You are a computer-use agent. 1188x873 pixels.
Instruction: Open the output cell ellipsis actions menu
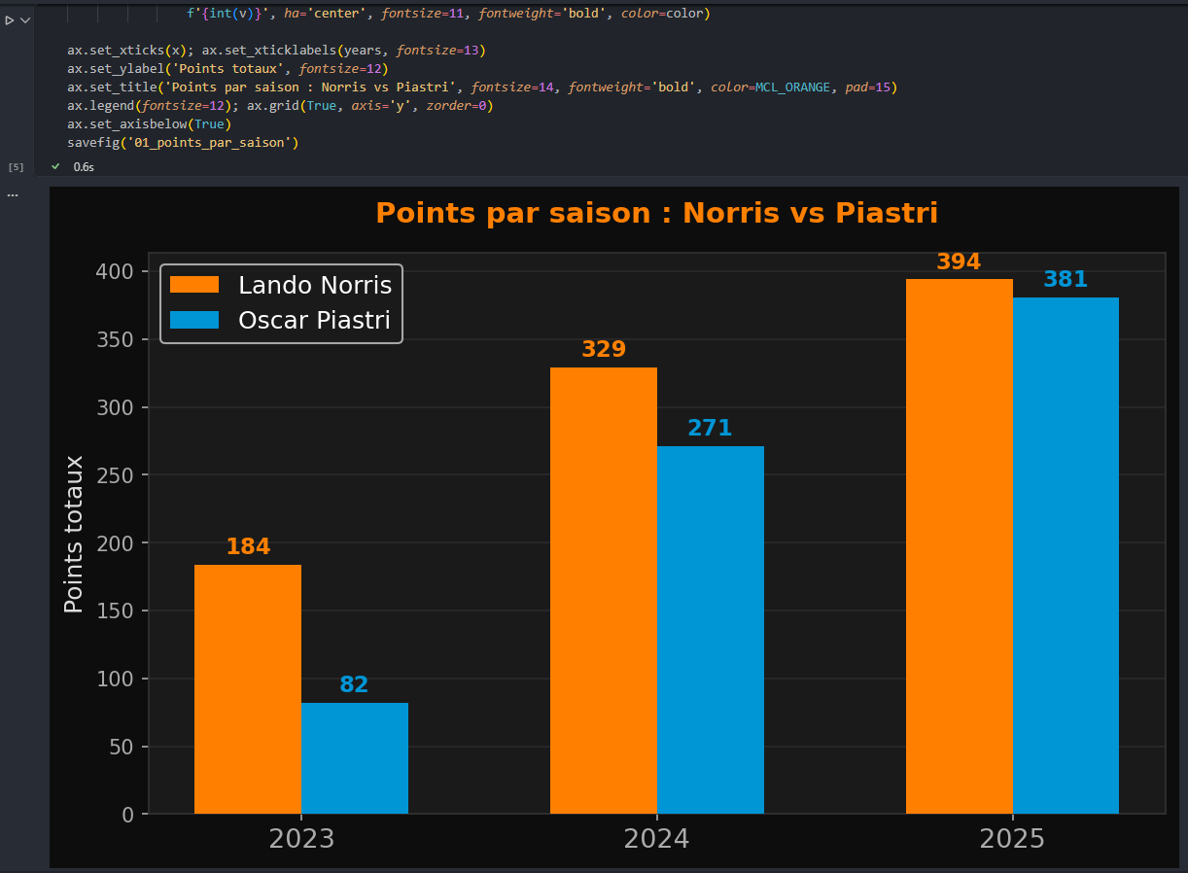click(x=13, y=194)
